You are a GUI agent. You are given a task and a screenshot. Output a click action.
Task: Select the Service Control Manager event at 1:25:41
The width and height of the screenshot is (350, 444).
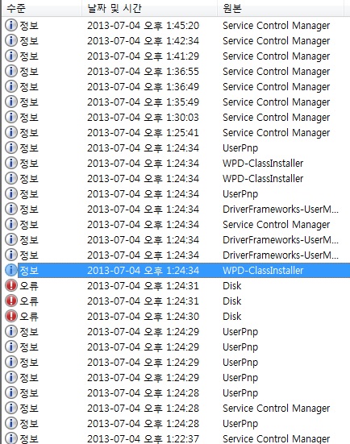coord(176,132)
